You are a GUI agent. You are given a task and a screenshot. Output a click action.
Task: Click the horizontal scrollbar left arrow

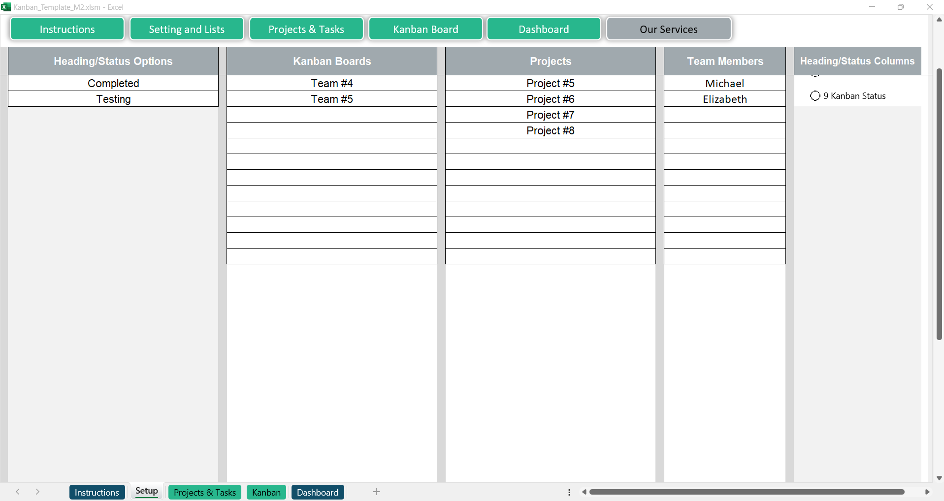[585, 492]
